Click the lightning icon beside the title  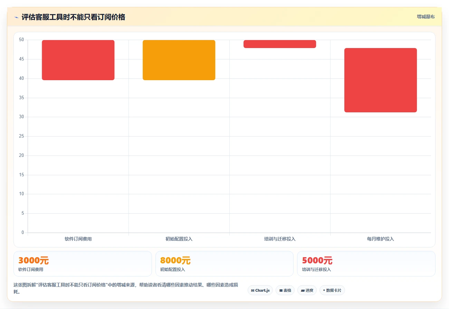click(16, 17)
